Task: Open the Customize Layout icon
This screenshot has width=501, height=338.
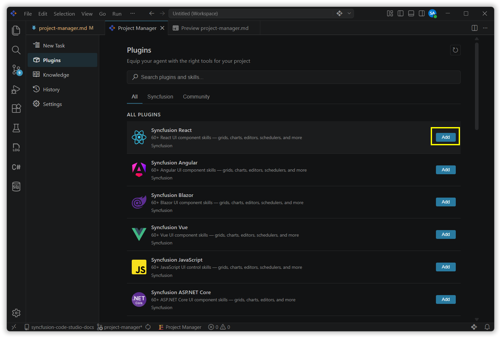Action: 390,13
